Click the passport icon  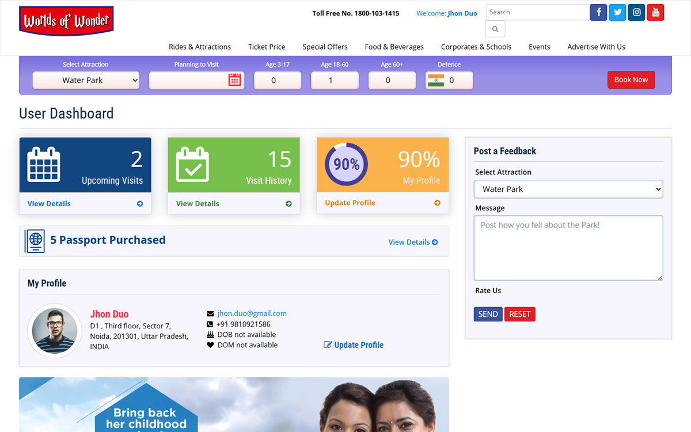35,240
